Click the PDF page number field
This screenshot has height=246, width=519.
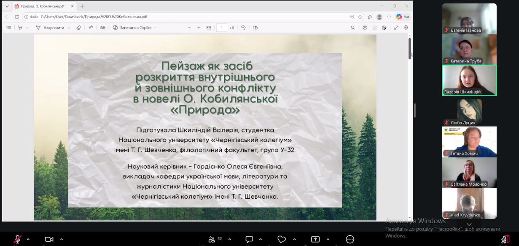pos(222,27)
